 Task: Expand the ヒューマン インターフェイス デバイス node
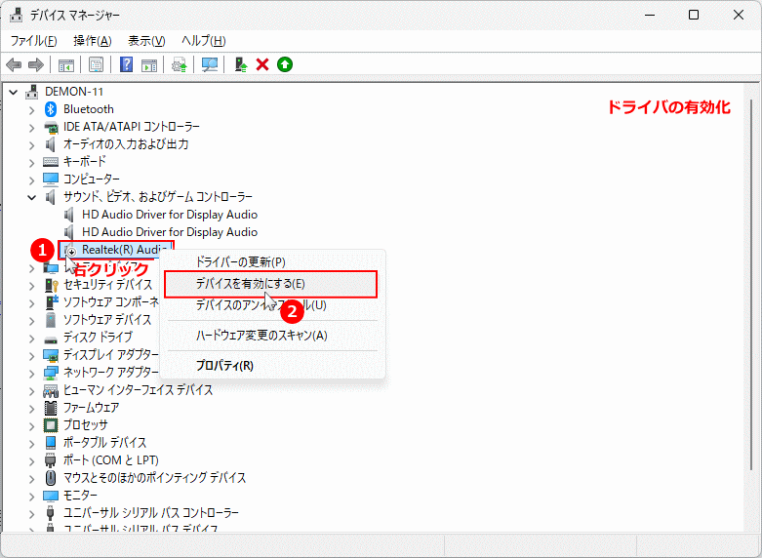pyautogui.click(x=31, y=391)
